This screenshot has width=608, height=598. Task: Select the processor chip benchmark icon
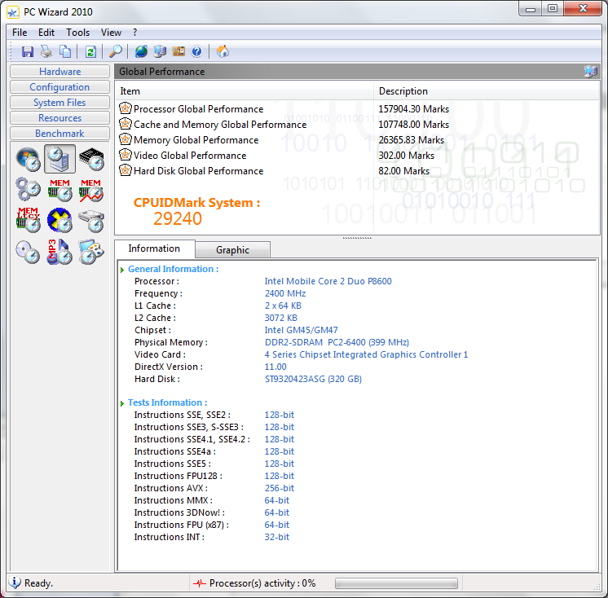pyautogui.click(x=91, y=160)
